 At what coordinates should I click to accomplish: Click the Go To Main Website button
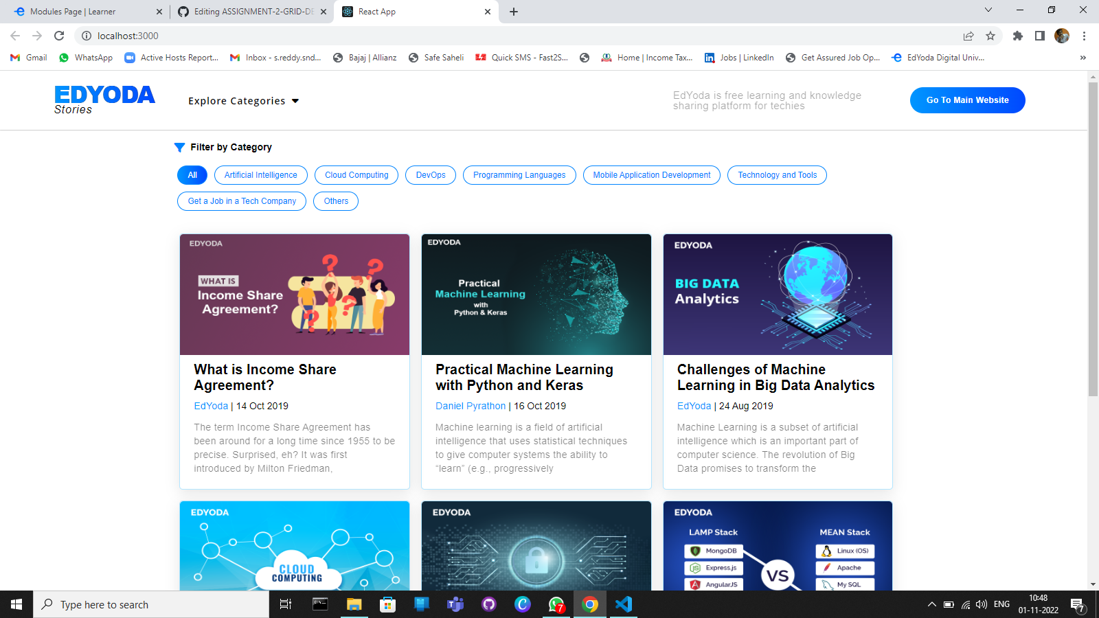pos(967,100)
